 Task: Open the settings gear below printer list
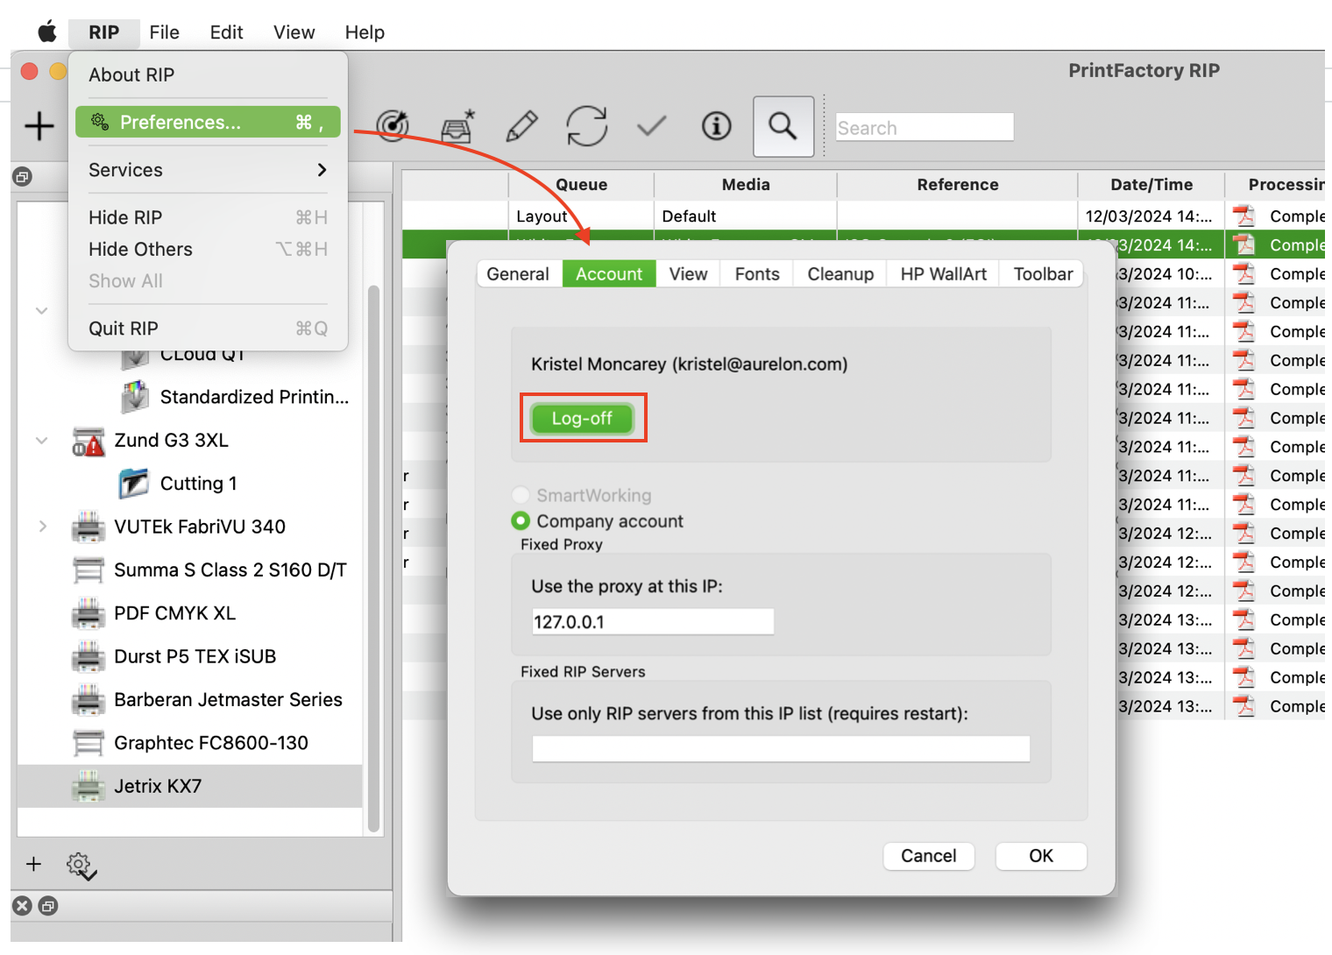(x=81, y=866)
